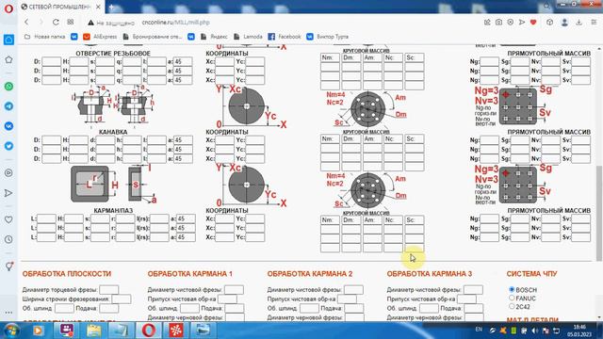The height and width of the screenshot is (339, 603).
Task: Select the FANUC CNC system
Action: 512,298
